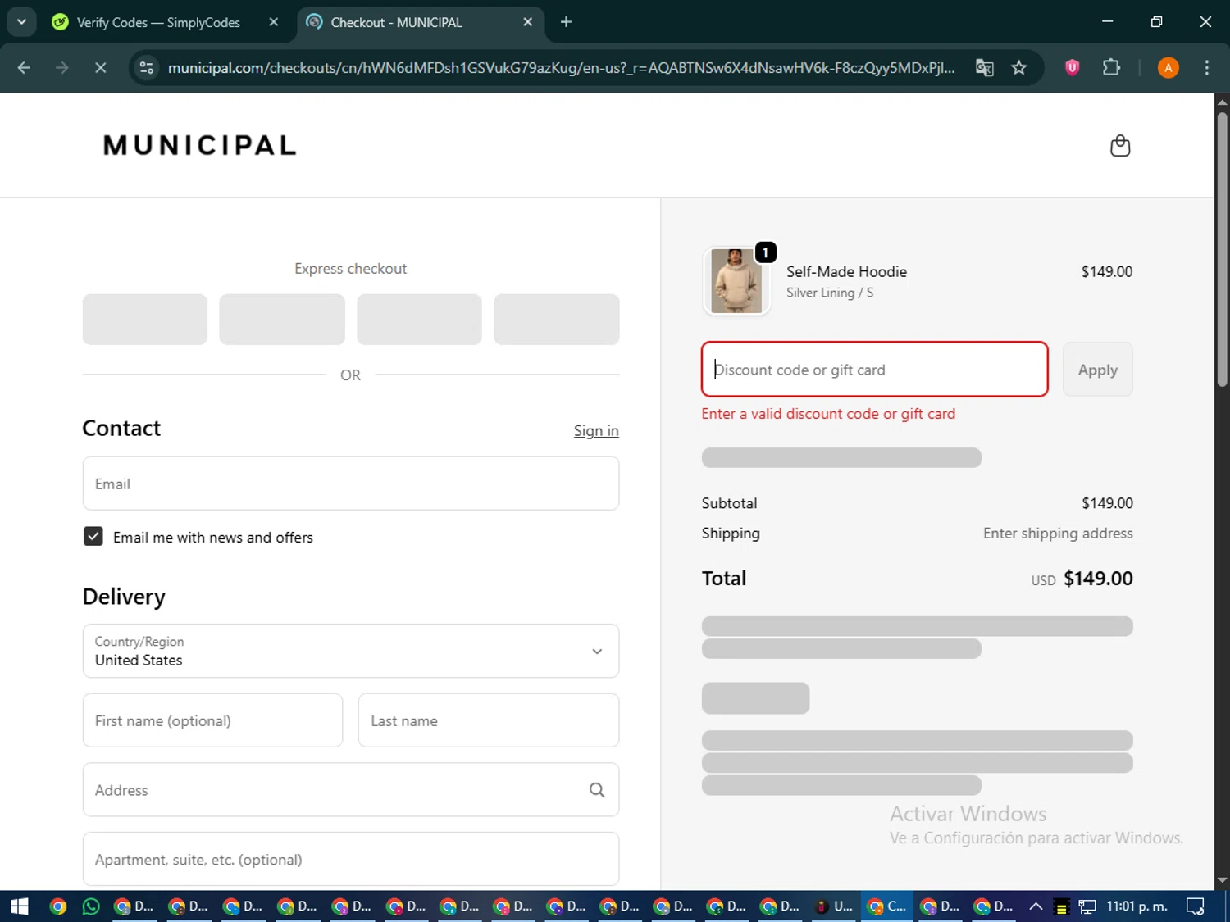The width and height of the screenshot is (1230, 922).
Task: Click the browser URL address bar
Action: [561, 68]
